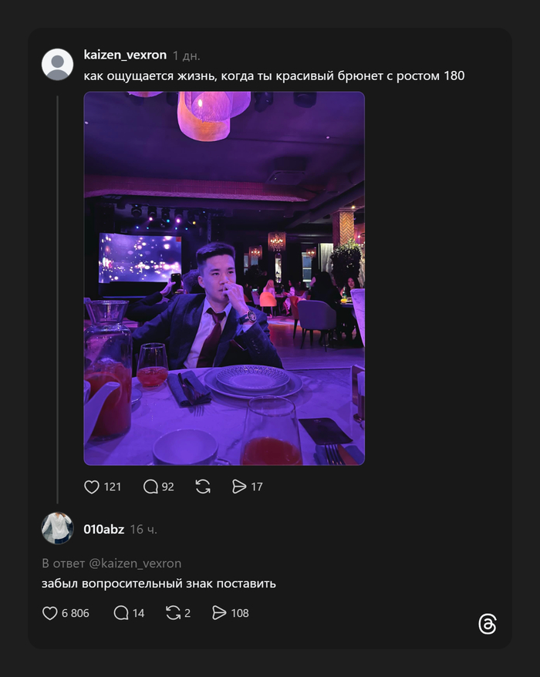540x677 pixels.
Task: Comment on the 010abz reply
Action: pos(121,613)
